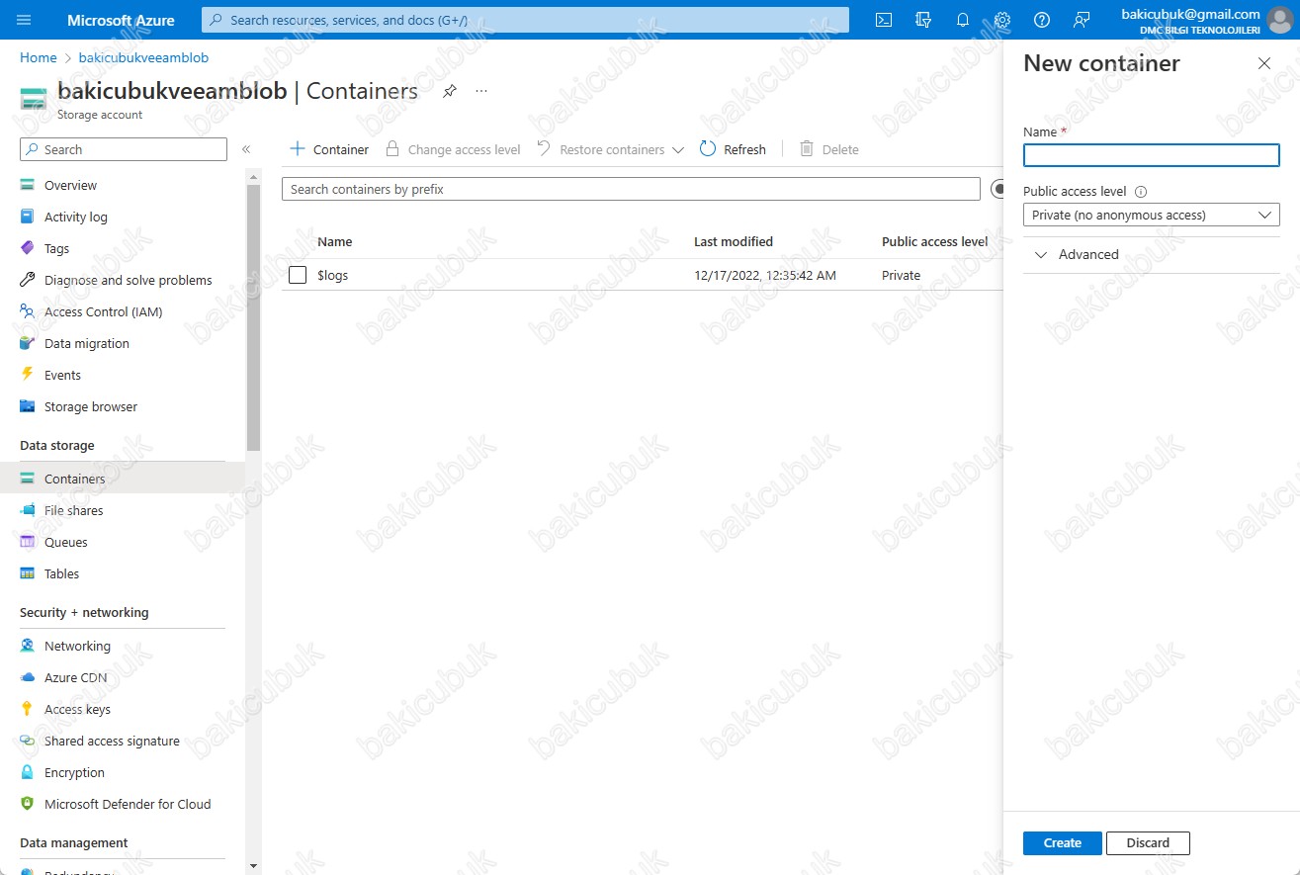This screenshot has width=1300, height=875.
Task: Click the Storage browser icon
Action: tap(27, 406)
